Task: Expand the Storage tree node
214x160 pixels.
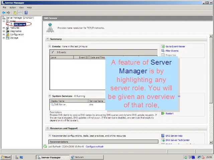Action: [4, 38]
